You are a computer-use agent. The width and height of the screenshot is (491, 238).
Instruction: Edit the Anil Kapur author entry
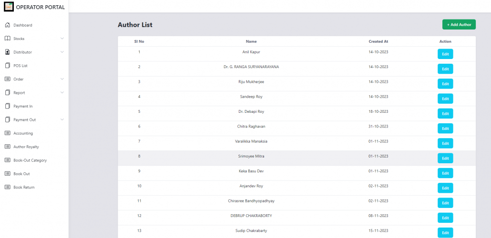click(x=445, y=54)
